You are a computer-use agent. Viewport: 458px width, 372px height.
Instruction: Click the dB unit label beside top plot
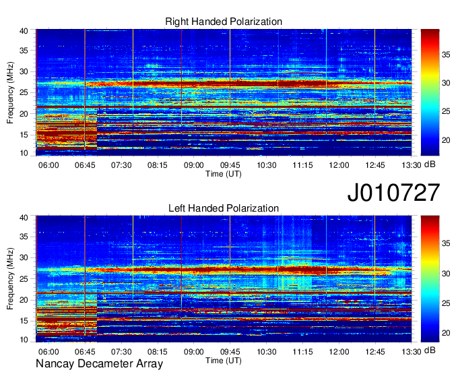click(430, 164)
